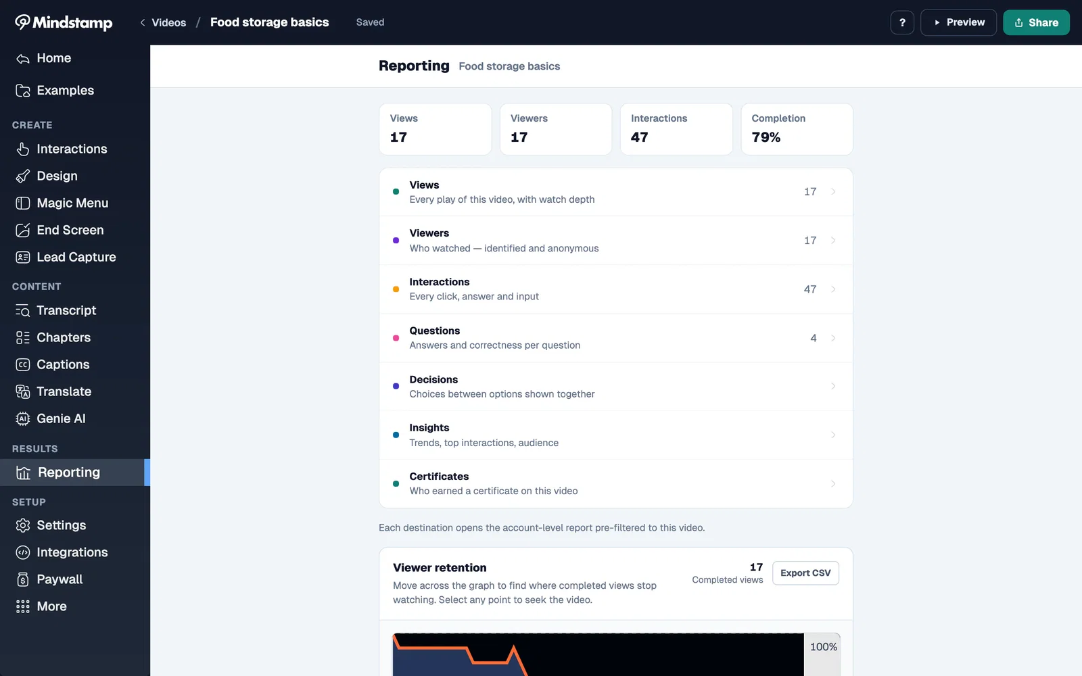1082x676 pixels.
Task: Open More grid icon
Action: [x=23, y=606]
